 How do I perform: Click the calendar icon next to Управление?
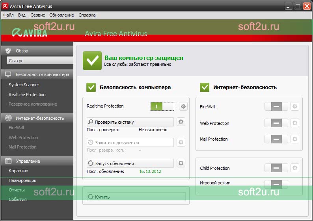point(8,161)
